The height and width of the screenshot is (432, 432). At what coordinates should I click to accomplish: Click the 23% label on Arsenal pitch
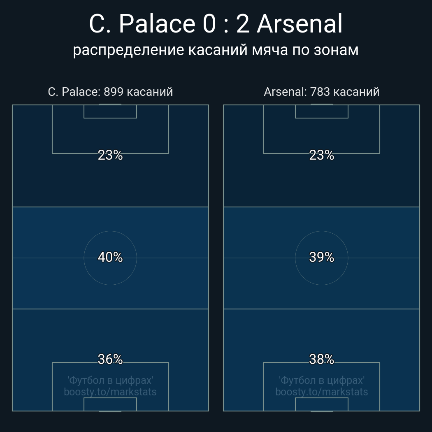coord(321,155)
